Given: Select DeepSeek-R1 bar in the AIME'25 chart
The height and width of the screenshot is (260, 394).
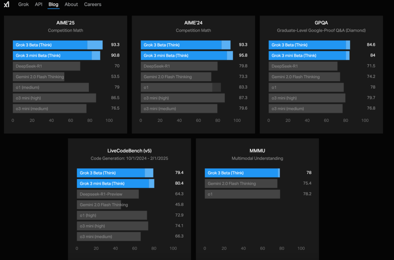Looking at the screenshot, I should 46,66.
